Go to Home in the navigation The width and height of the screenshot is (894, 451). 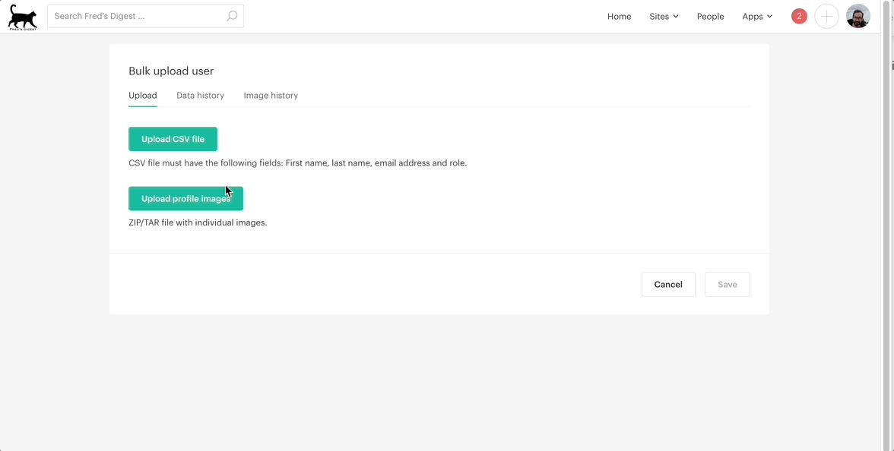point(619,16)
